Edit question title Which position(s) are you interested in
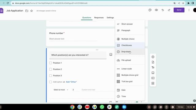196x110 pixels. point(78,55)
